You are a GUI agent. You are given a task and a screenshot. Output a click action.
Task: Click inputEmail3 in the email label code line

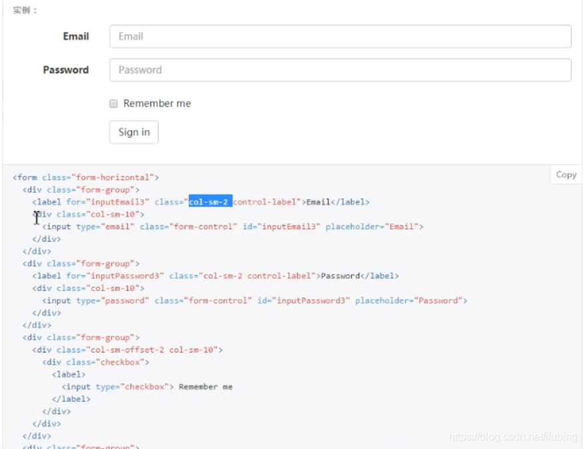[117, 202]
